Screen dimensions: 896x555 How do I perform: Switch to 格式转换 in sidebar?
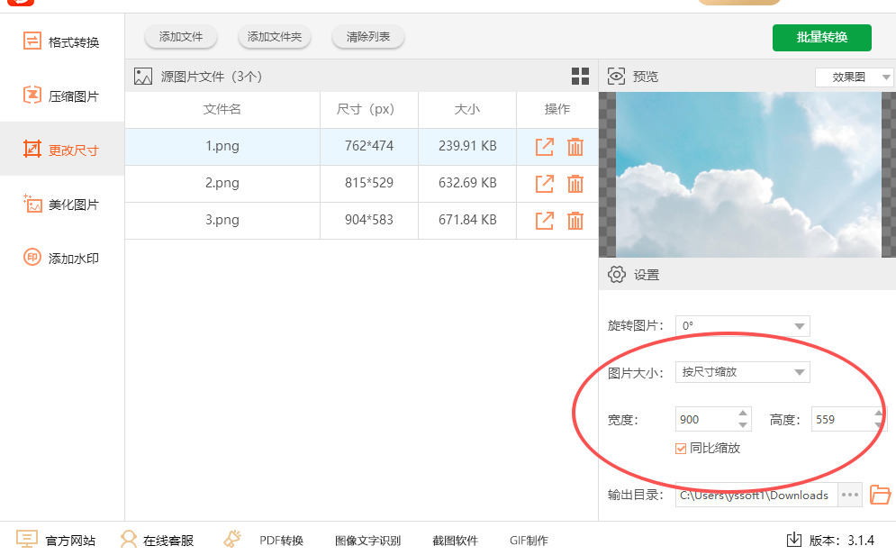click(62, 41)
